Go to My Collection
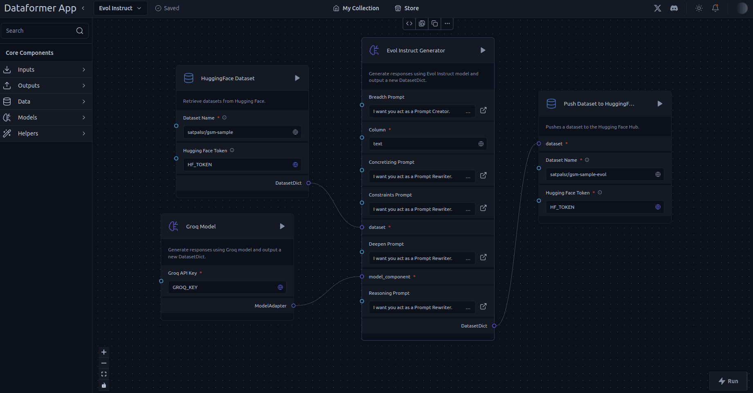This screenshot has height=393, width=753. point(356,8)
